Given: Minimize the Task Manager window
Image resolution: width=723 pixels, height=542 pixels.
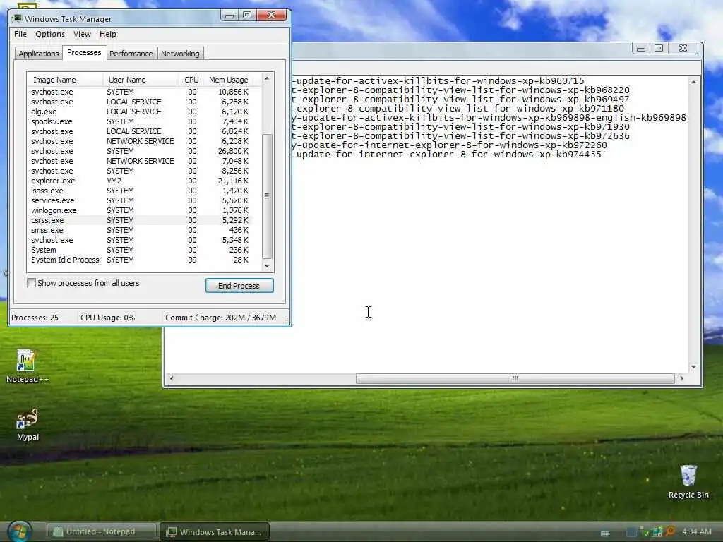Looking at the screenshot, I should click(x=229, y=16).
